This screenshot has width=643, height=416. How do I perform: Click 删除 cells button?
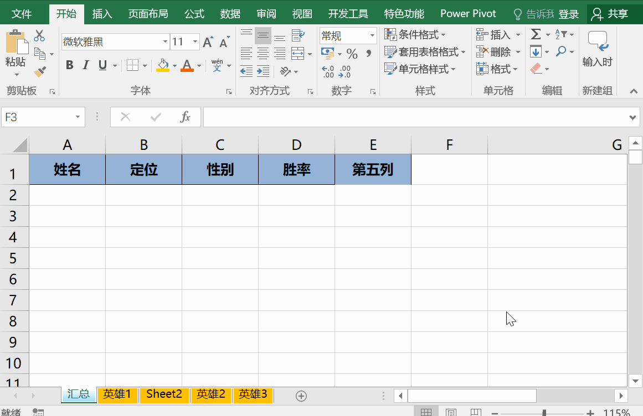(498, 52)
